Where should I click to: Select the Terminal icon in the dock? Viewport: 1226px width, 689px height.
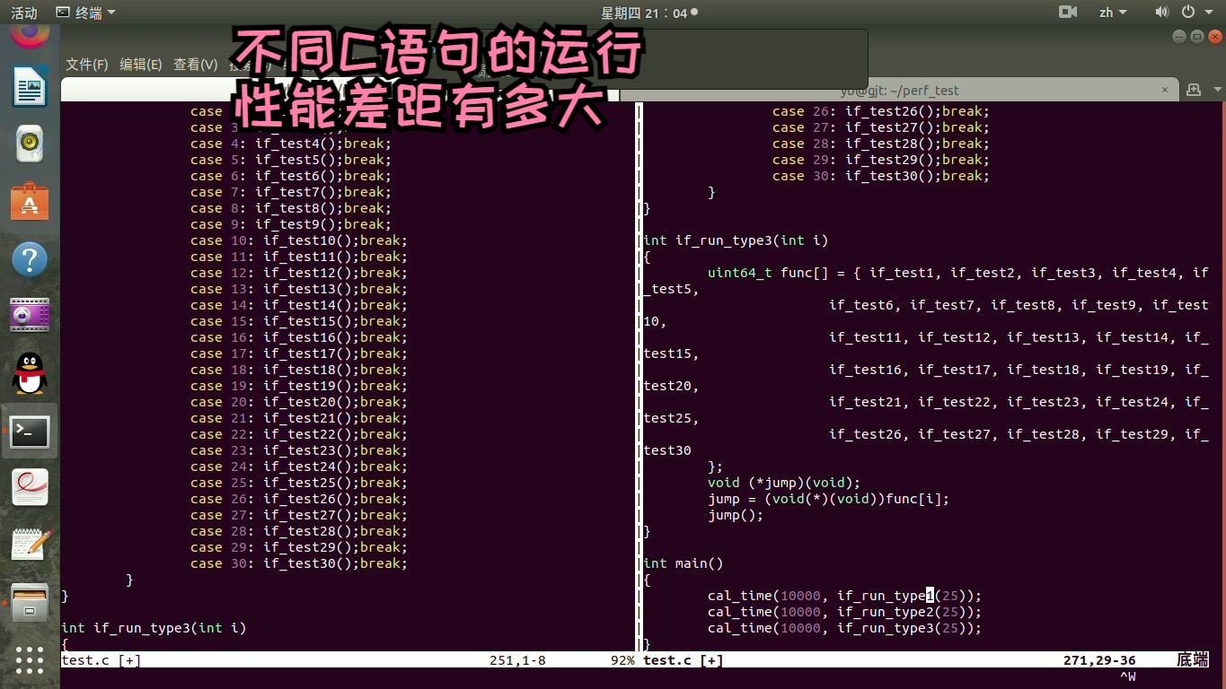[x=30, y=432]
